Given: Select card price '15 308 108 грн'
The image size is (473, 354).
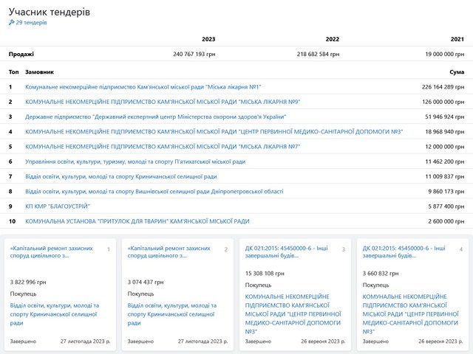Looking at the screenshot, I should pyautogui.click(x=265, y=274).
